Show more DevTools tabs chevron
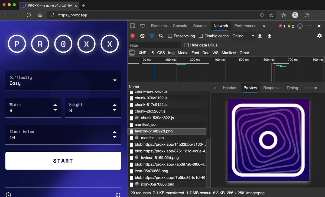Viewport: 325px width, 197px height. coord(264,26)
